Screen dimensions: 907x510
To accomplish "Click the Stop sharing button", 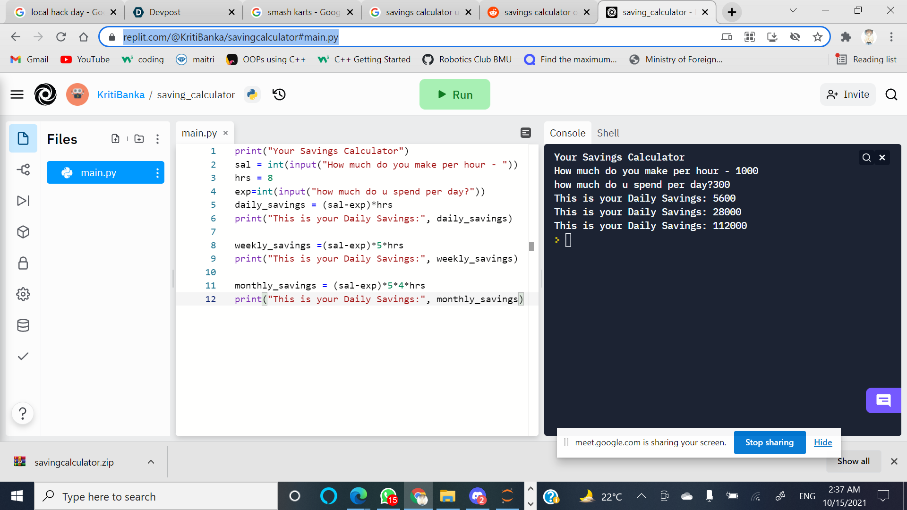I will click(x=769, y=442).
